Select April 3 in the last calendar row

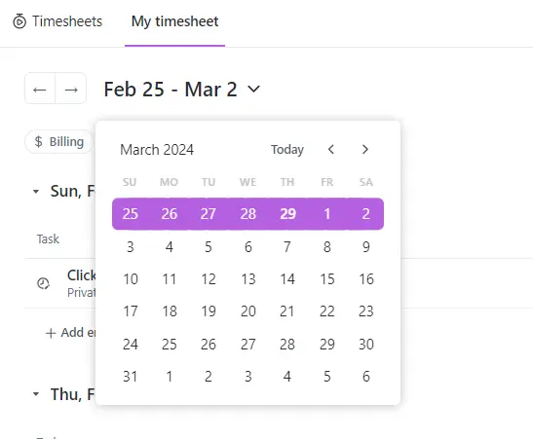[248, 377]
